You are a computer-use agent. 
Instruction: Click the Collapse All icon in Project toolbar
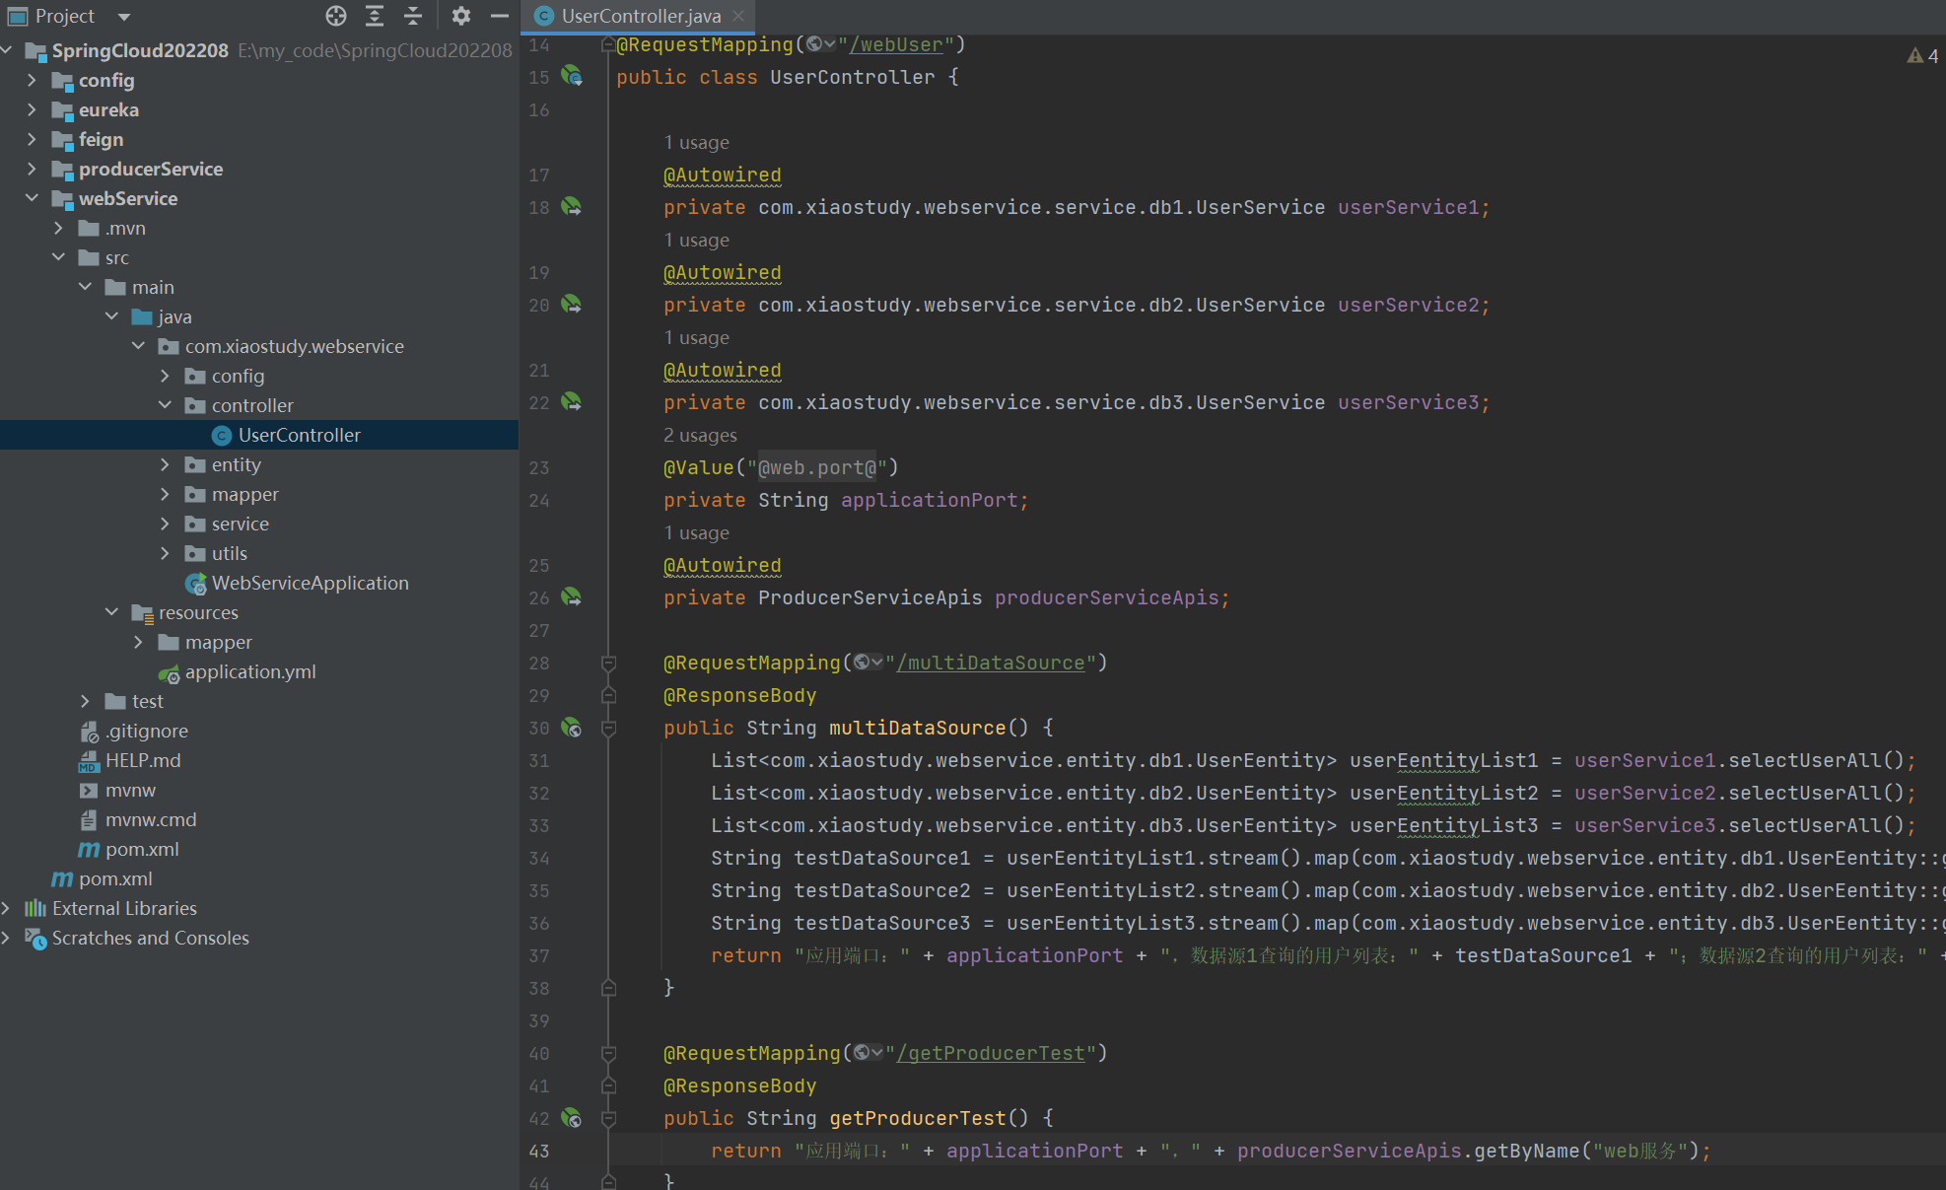pos(413,16)
